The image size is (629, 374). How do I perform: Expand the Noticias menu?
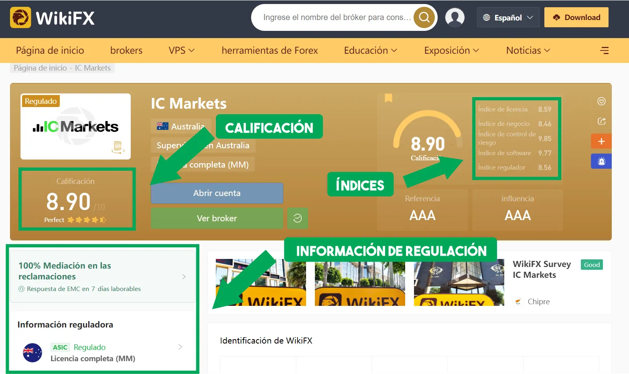coord(528,51)
